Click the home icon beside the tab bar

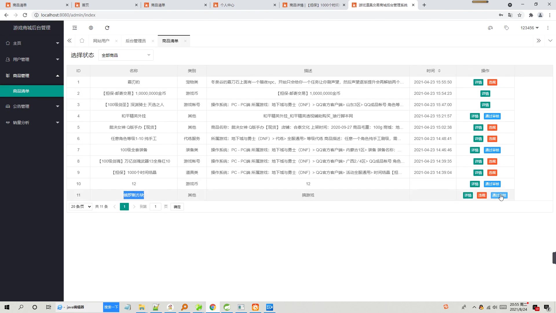82,41
